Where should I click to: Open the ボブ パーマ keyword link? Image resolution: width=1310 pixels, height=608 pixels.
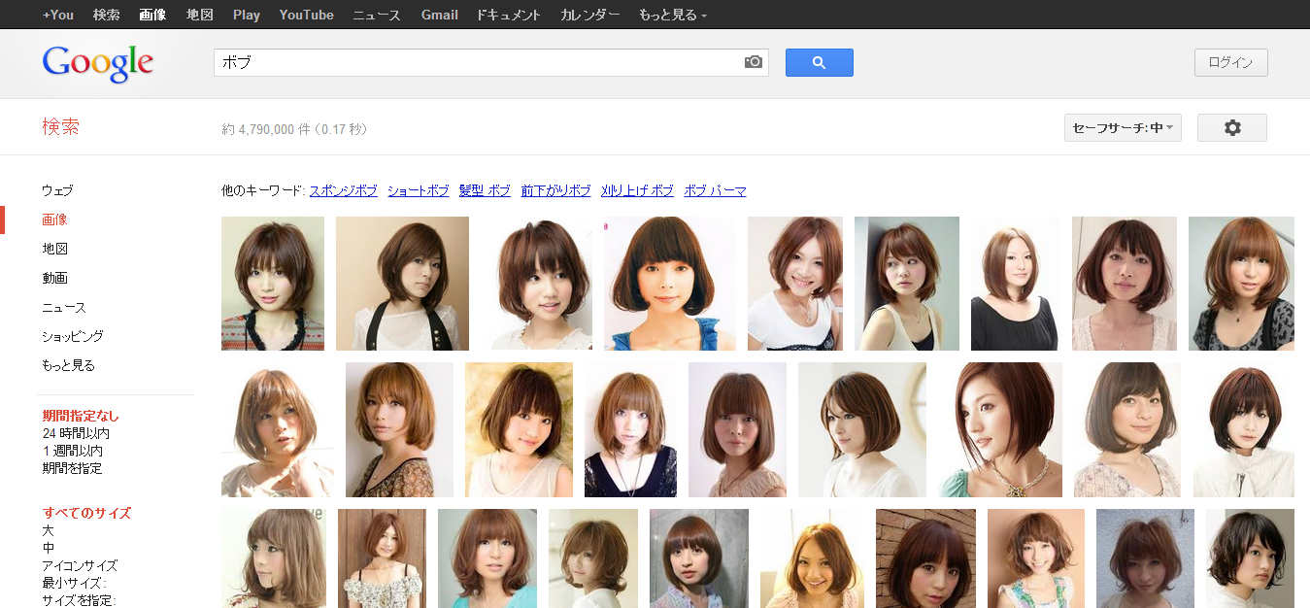pos(715,190)
